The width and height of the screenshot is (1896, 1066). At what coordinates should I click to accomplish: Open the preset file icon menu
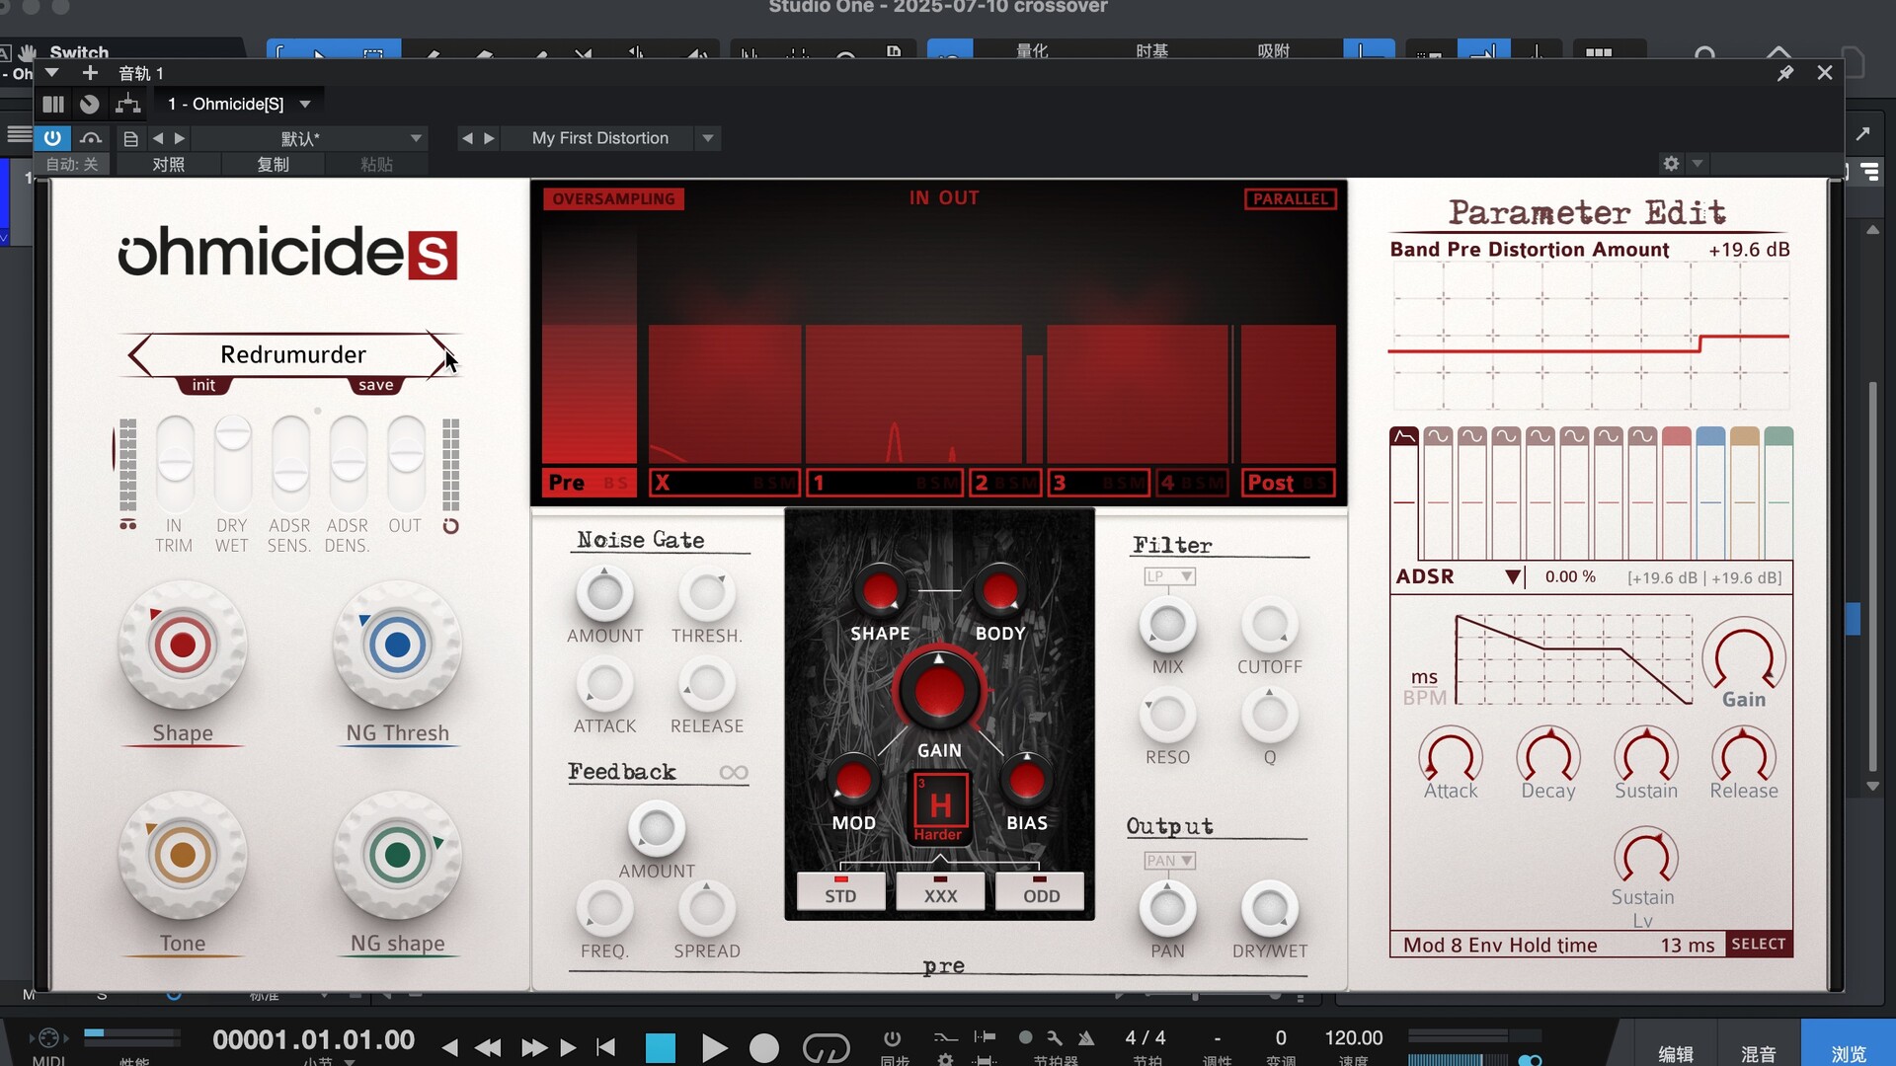point(130,139)
